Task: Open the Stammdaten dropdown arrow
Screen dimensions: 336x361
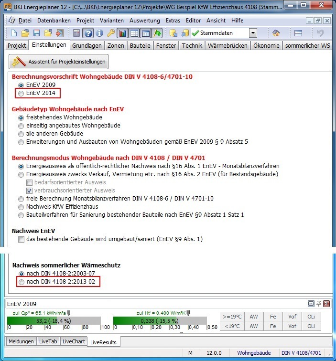Action: coord(253,33)
